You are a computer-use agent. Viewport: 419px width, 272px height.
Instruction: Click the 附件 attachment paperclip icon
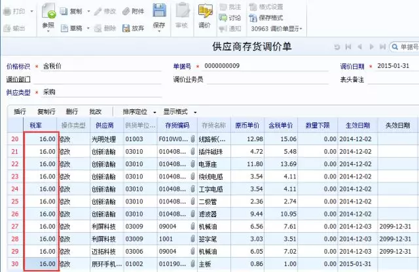(126, 11)
